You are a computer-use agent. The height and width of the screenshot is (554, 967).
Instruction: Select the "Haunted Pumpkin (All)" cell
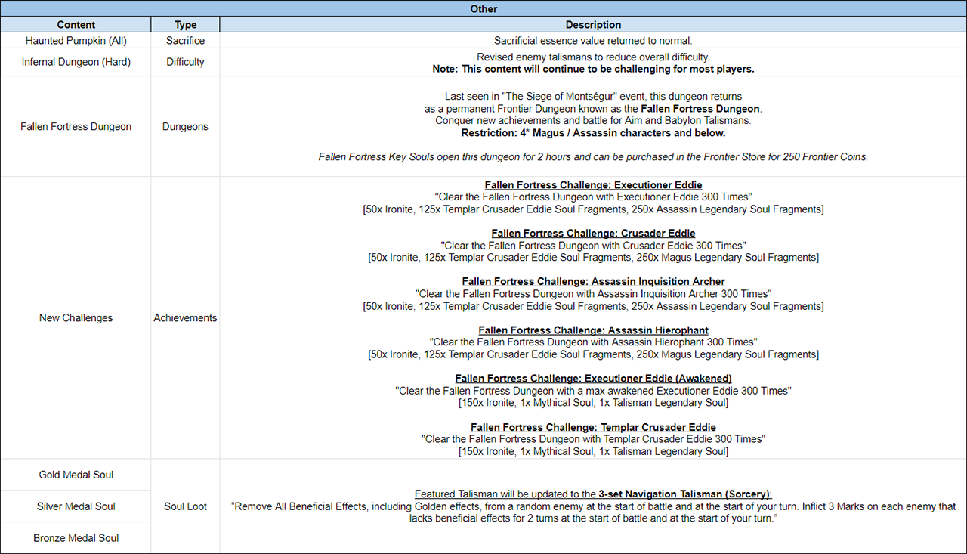(76, 41)
